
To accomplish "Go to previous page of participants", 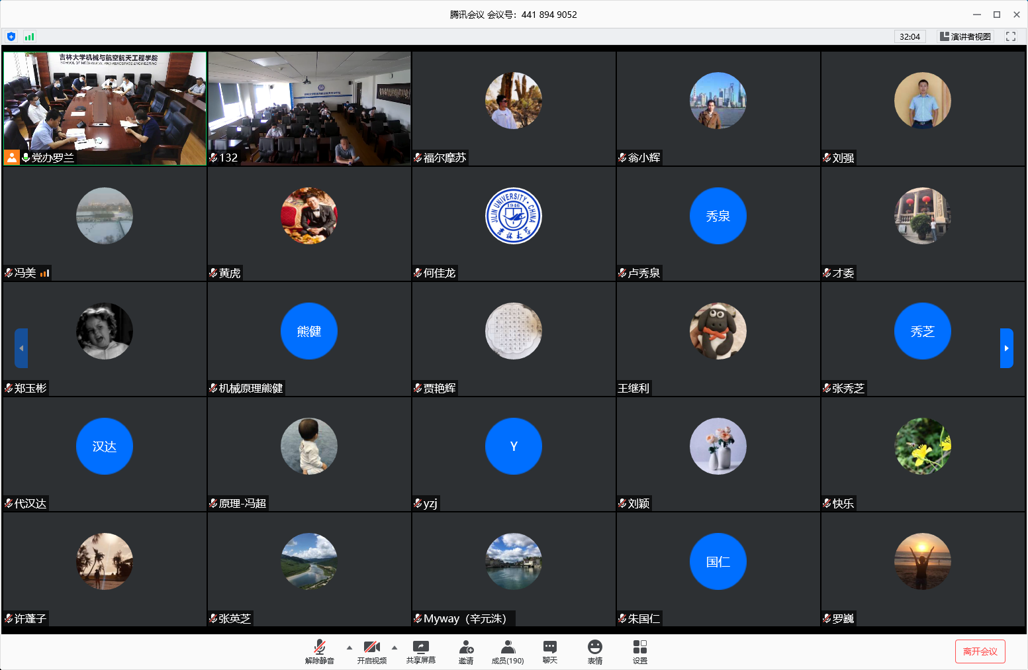I will [21, 348].
